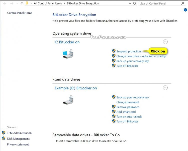188x151 pixels.
Task: Click the breadcrumb chevron before All Control Panel Items
Action: (31, 3)
